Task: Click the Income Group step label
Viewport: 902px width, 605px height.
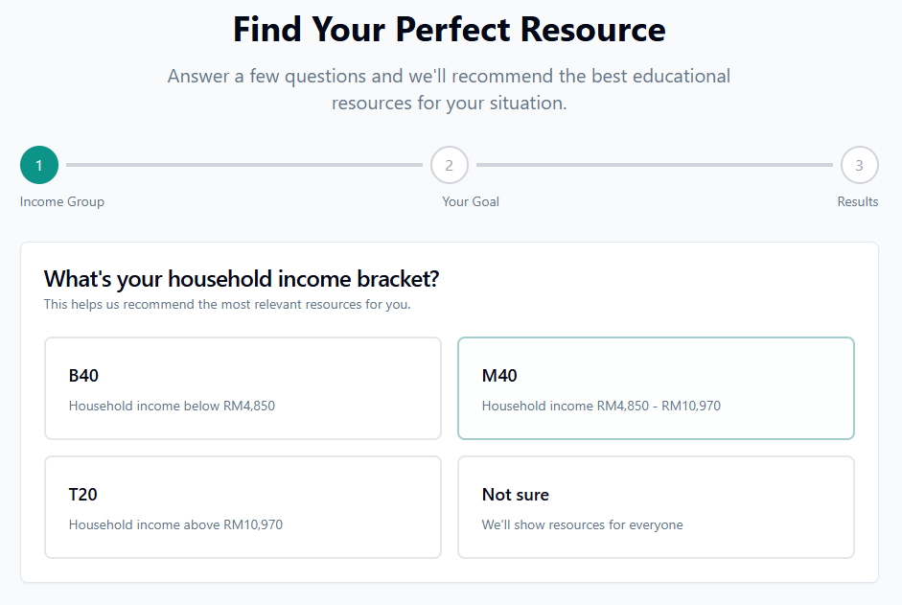Action: 62,201
